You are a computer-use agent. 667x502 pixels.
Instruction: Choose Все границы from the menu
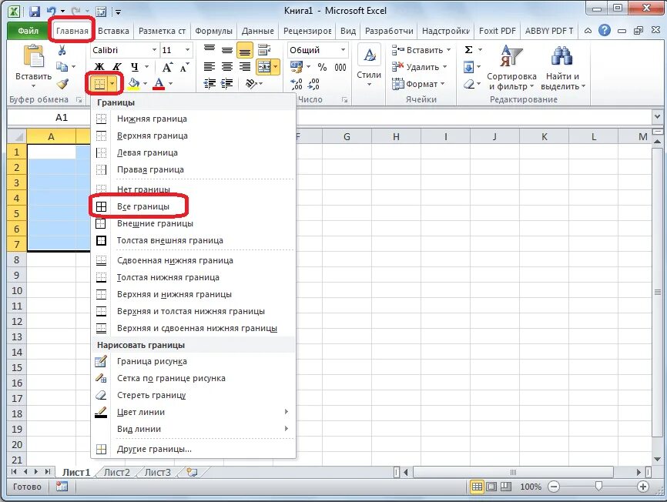(193, 206)
